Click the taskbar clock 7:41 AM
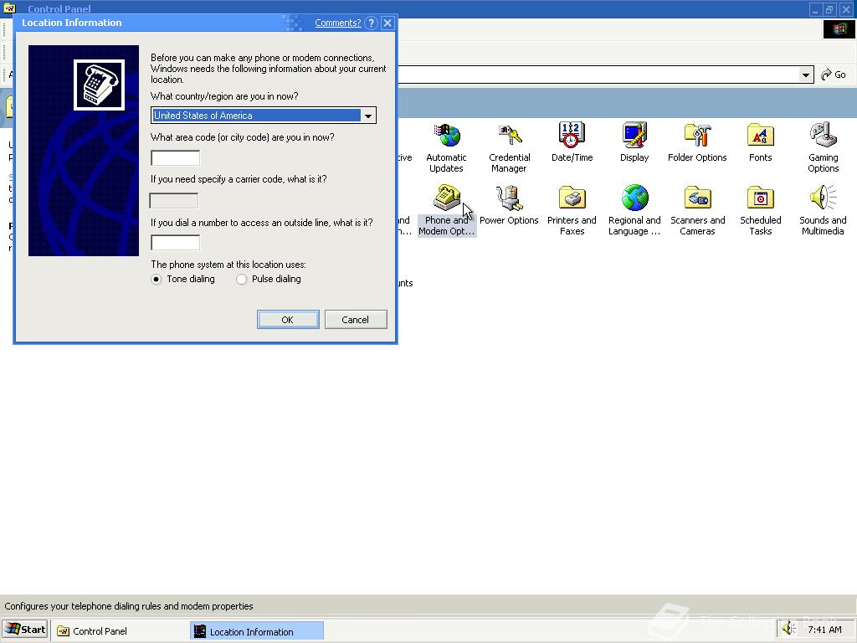The width and height of the screenshot is (857, 643). [824, 630]
